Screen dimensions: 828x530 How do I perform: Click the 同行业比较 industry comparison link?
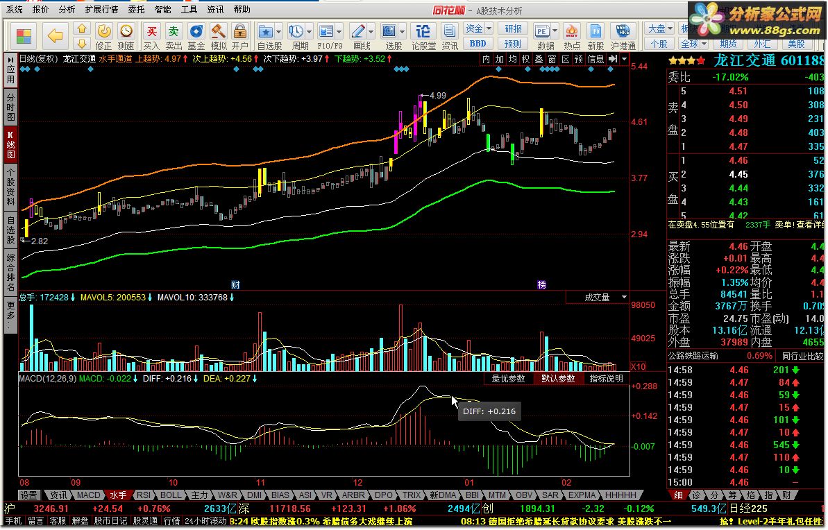point(802,356)
